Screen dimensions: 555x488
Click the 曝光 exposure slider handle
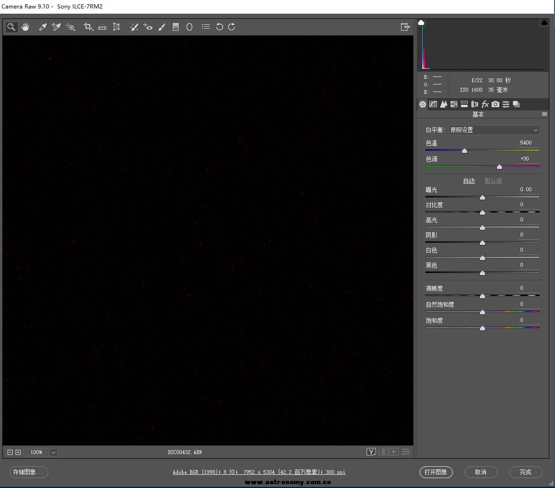coord(482,197)
